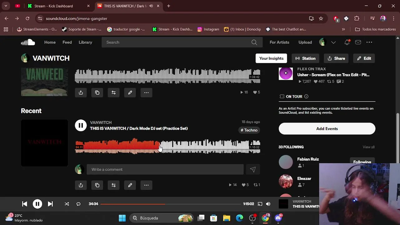Open a new browser tab
Screen dimensions: 400x225
point(168,6)
